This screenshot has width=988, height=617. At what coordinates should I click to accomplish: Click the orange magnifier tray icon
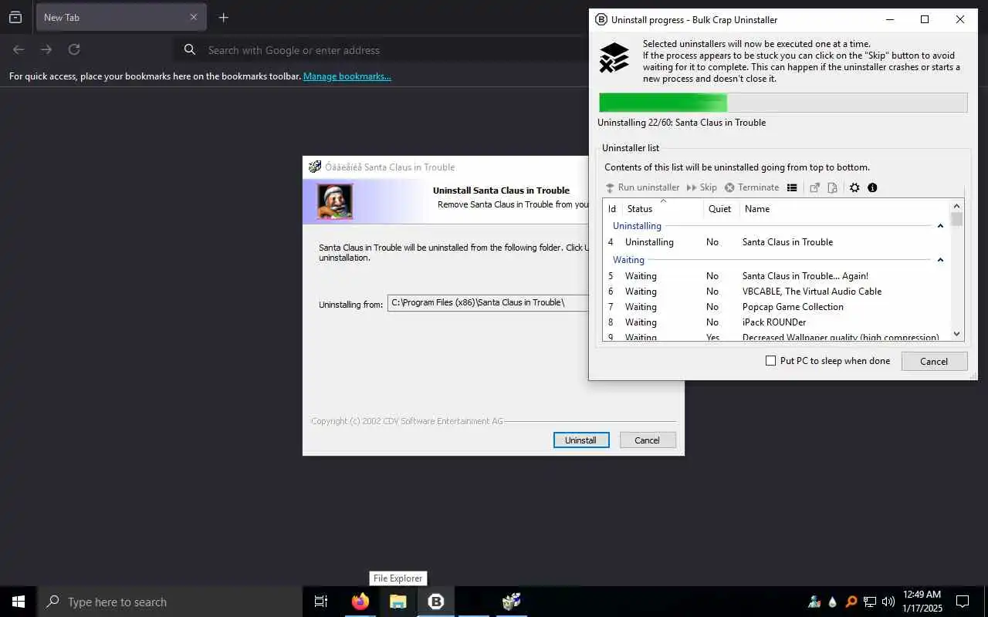[x=851, y=602]
